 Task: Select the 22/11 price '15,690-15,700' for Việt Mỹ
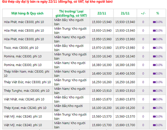coord(102,125)
